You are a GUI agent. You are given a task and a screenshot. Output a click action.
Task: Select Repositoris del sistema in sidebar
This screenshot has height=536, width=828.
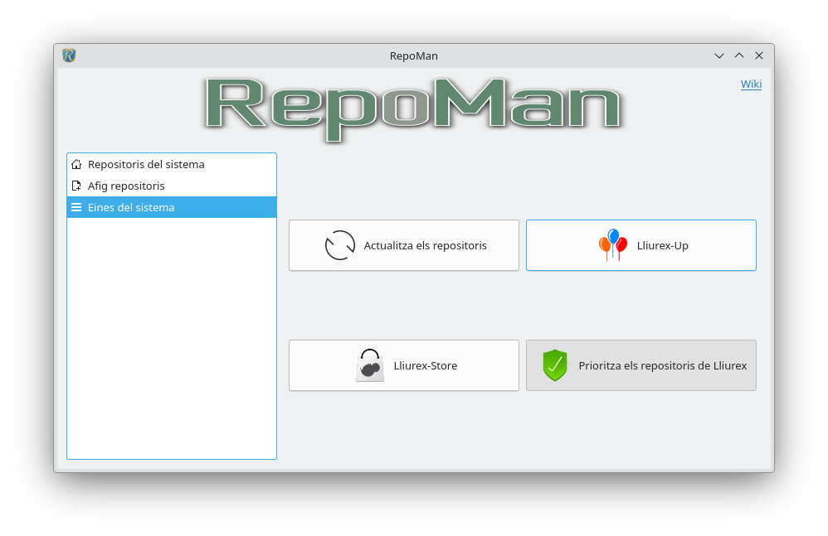pos(172,164)
